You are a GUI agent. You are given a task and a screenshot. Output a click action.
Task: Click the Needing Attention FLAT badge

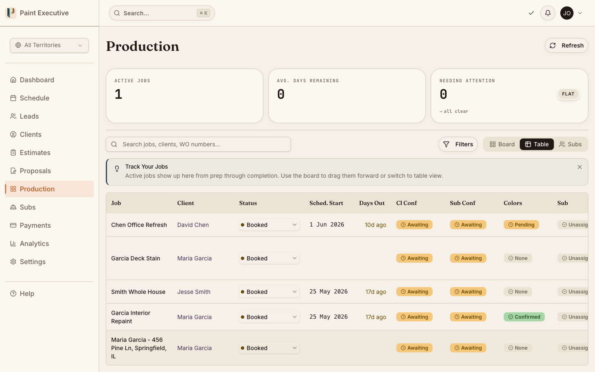(x=568, y=94)
